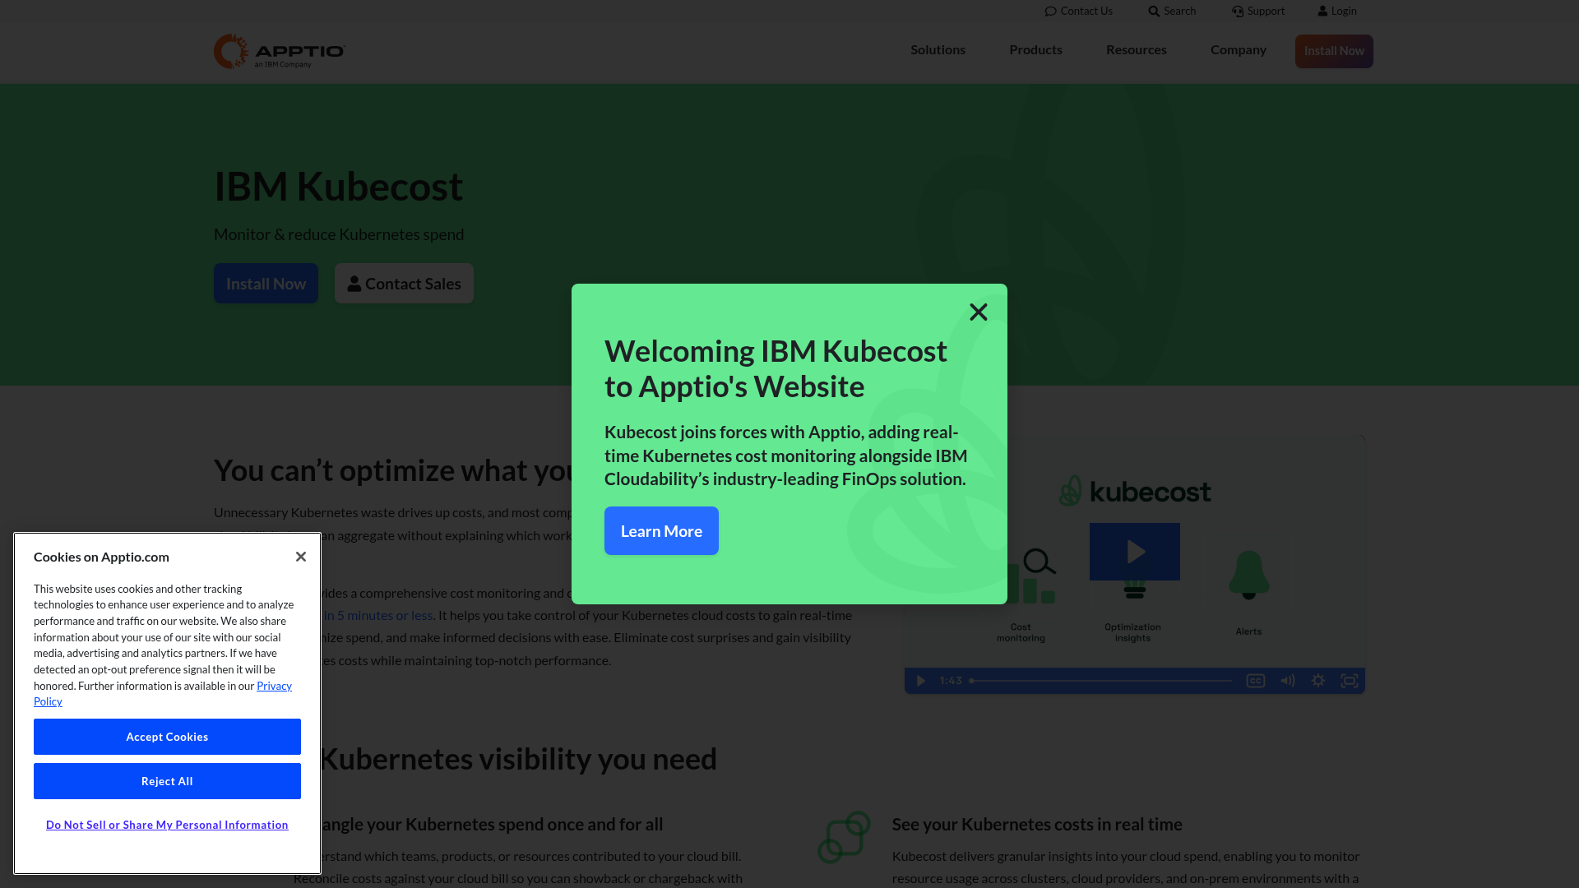
Task: Click the Login person icon
Action: pyautogui.click(x=1323, y=11)
